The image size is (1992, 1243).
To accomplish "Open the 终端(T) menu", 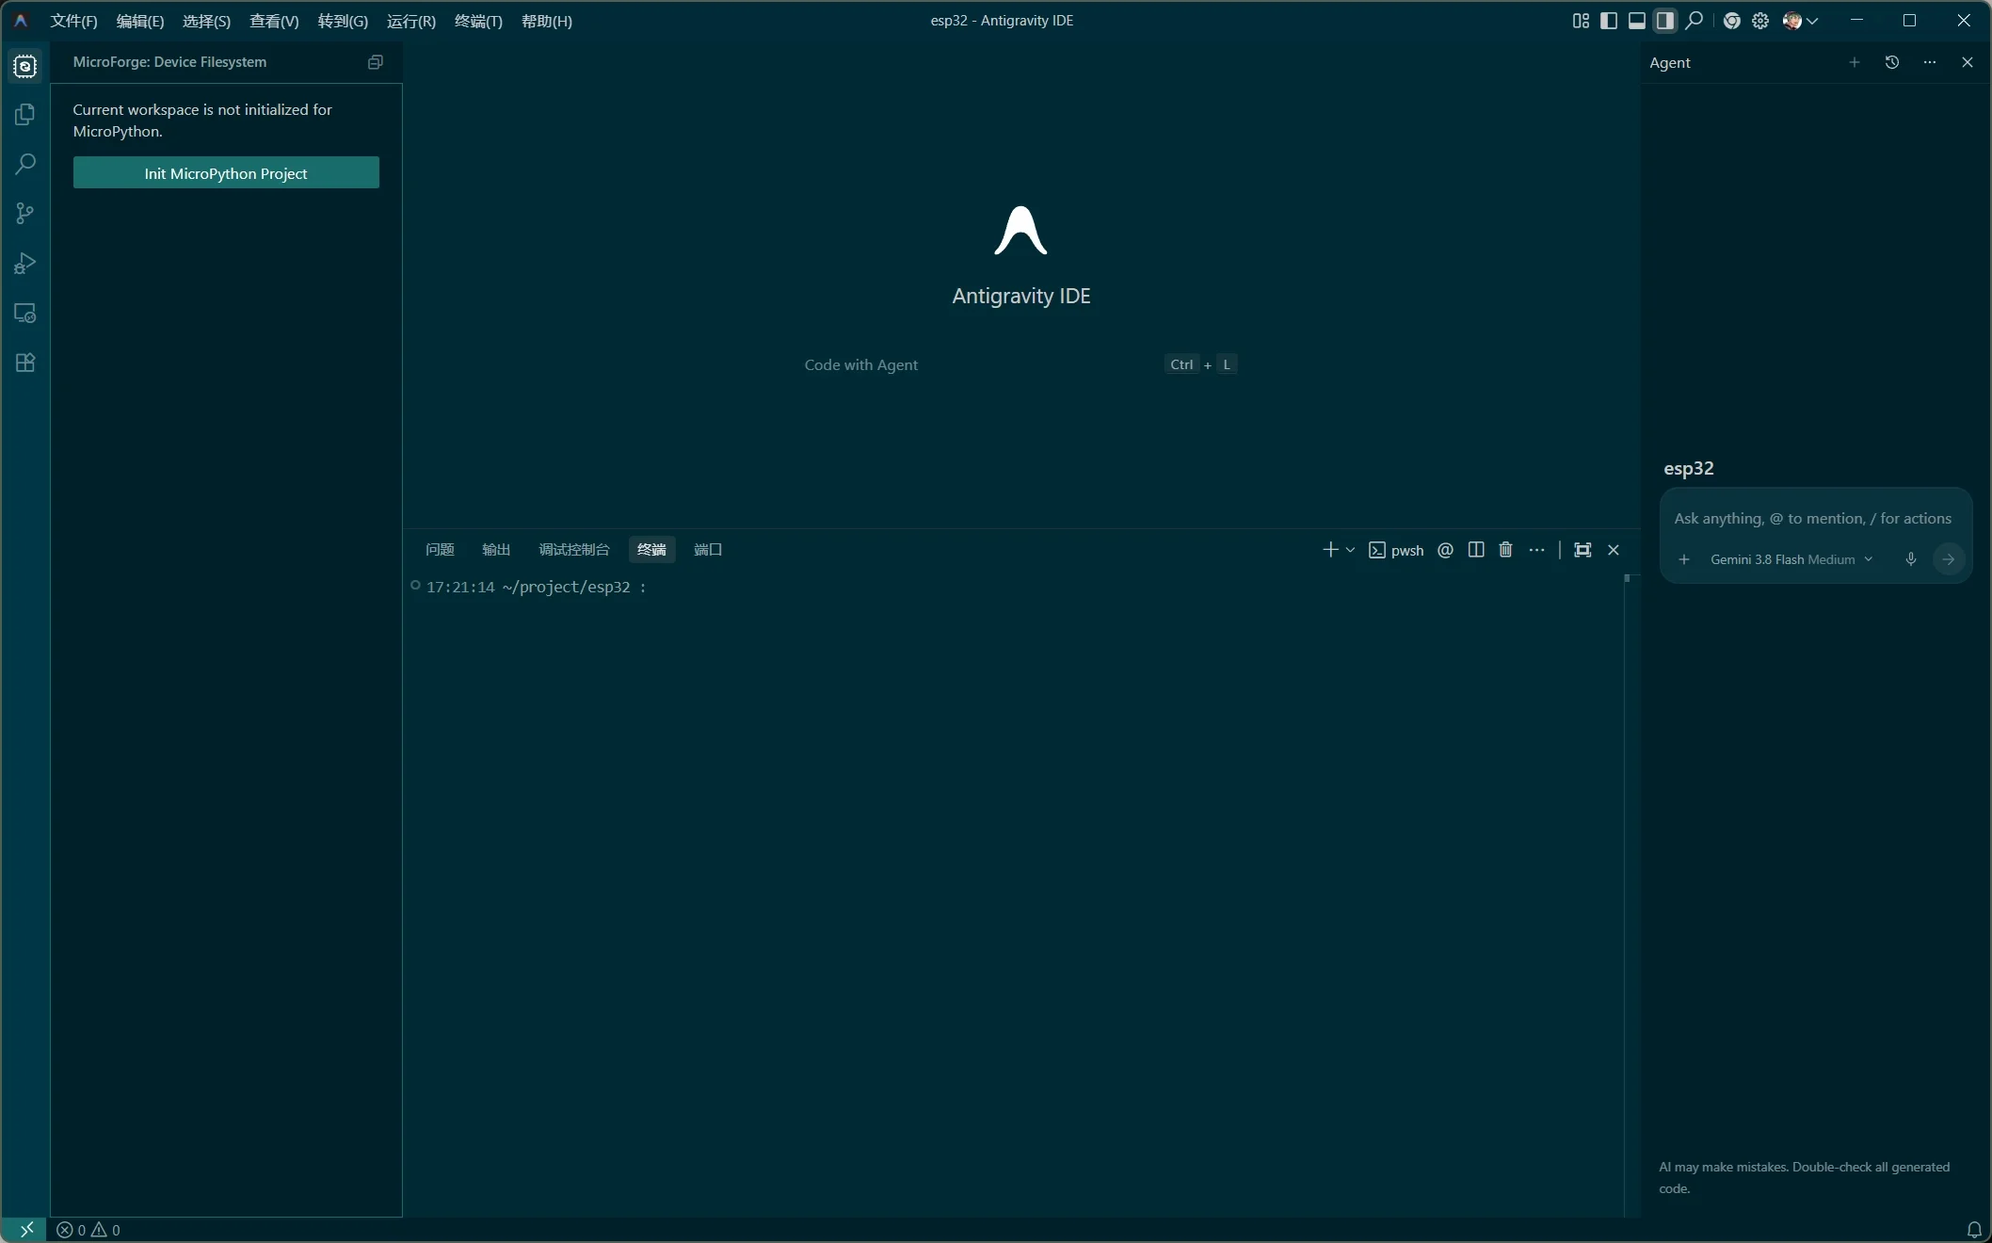I will click(x=478, y=21).
